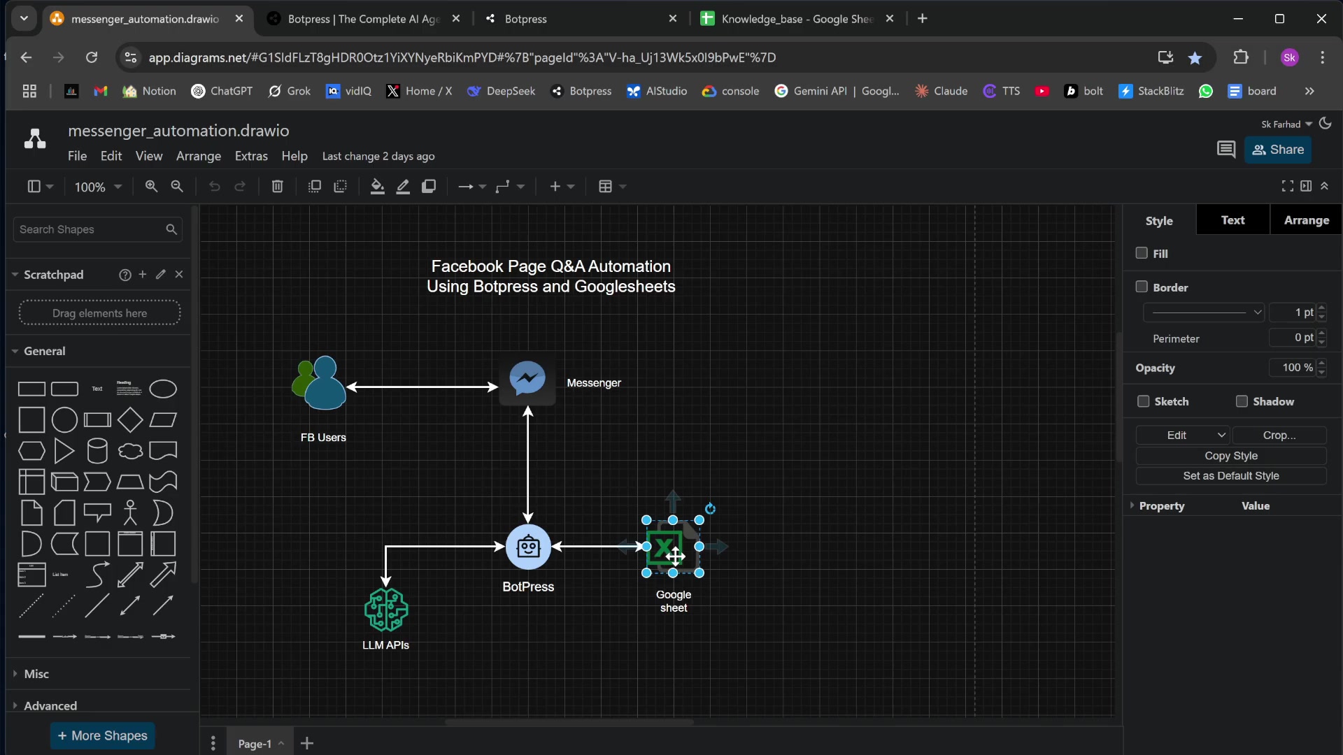Click the Share button

tap(1278, 150)
